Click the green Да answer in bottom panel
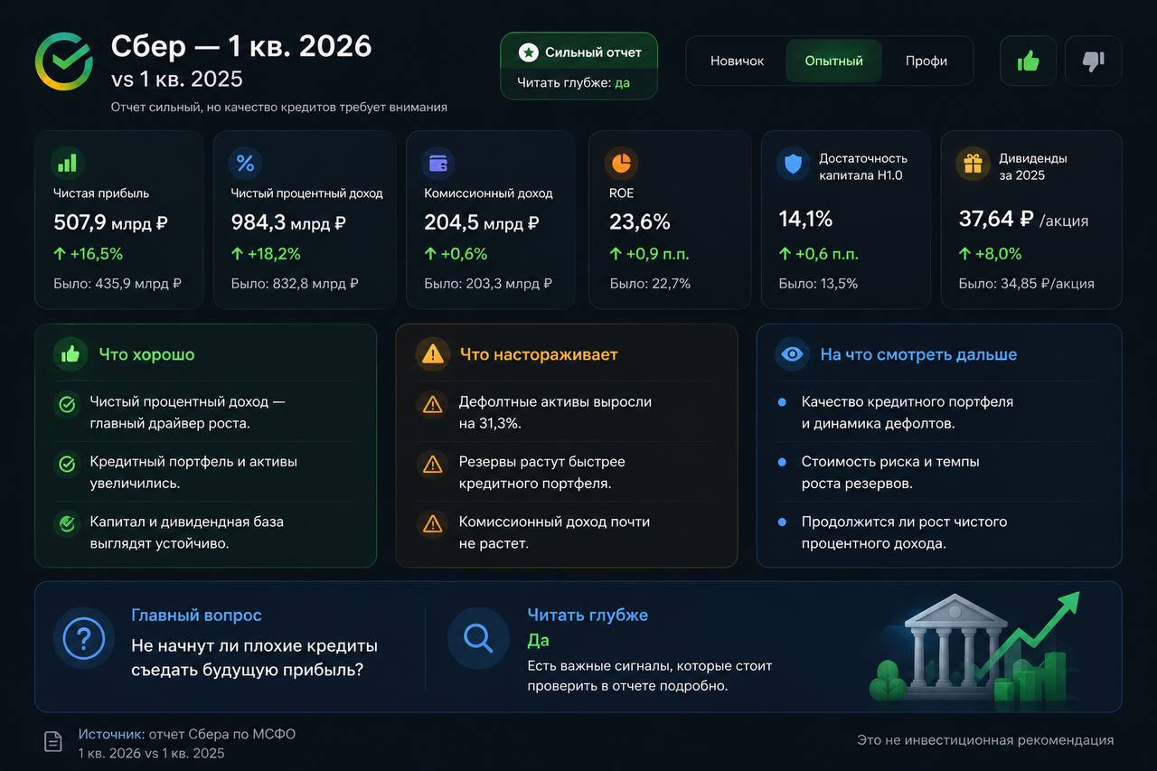The image size is (1157, 771). (x=539, y=640)
